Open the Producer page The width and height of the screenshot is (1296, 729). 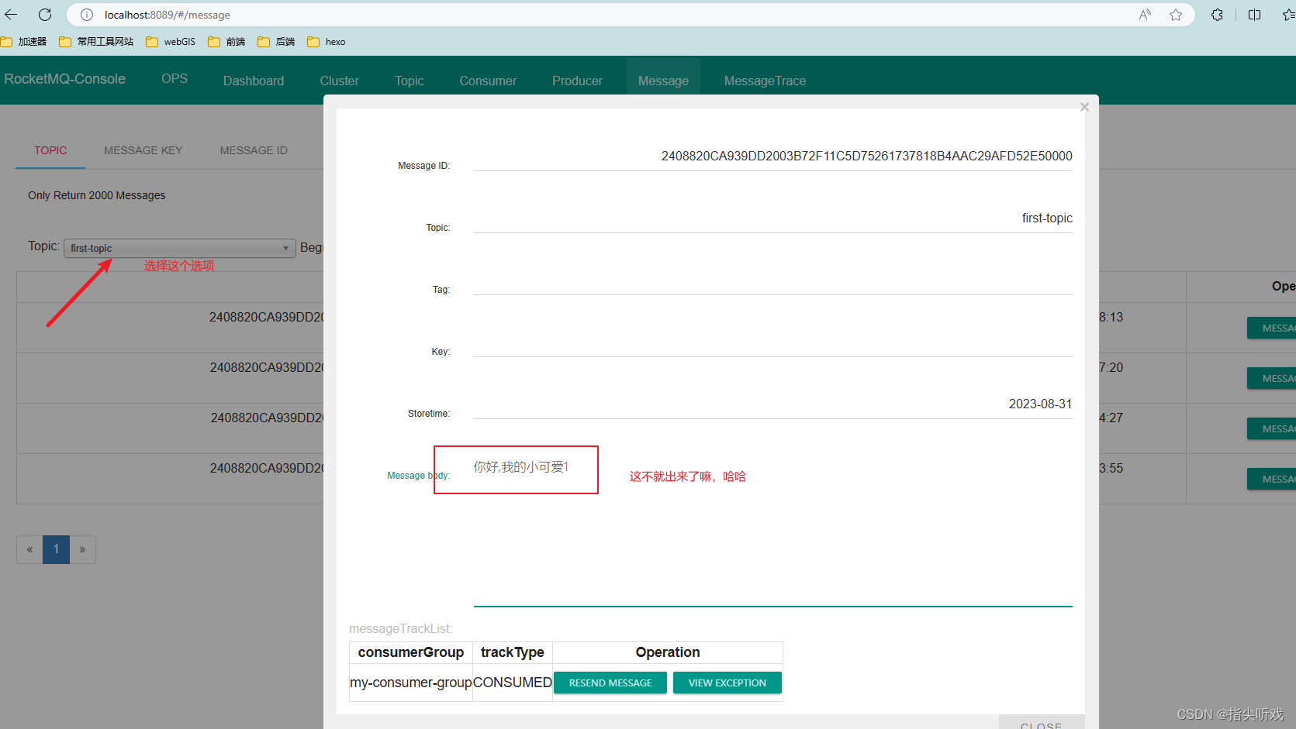[577, 81]
